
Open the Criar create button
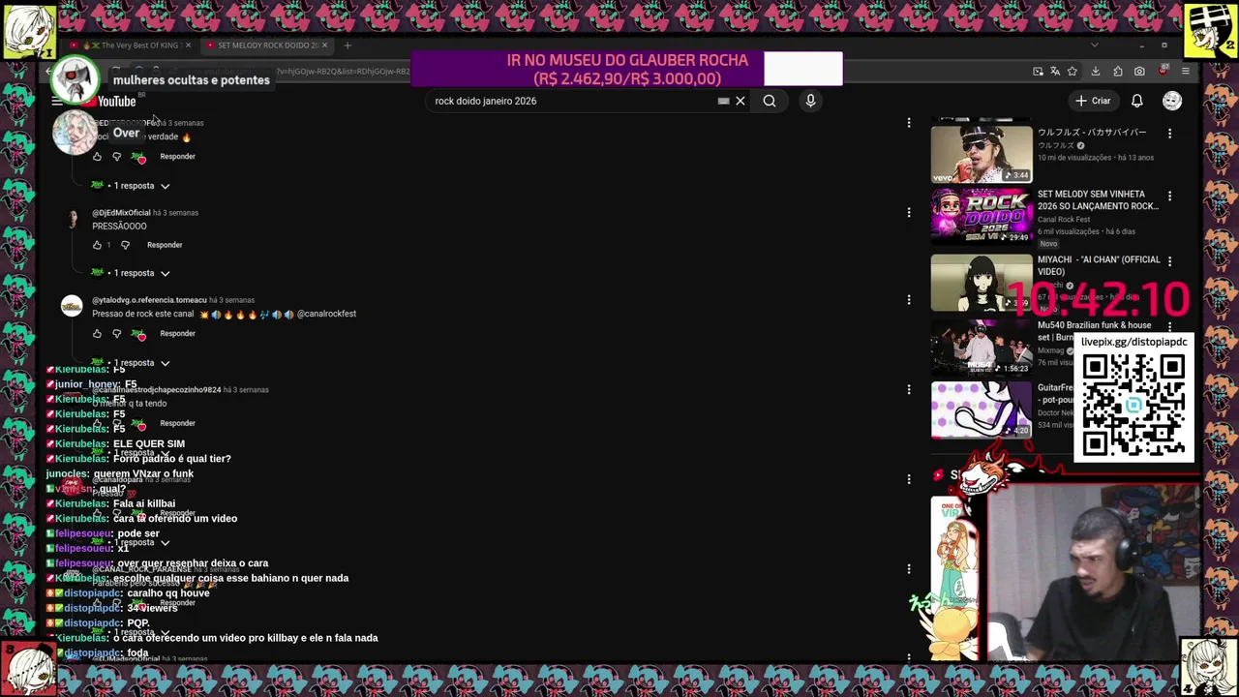tap(1093, 101)
